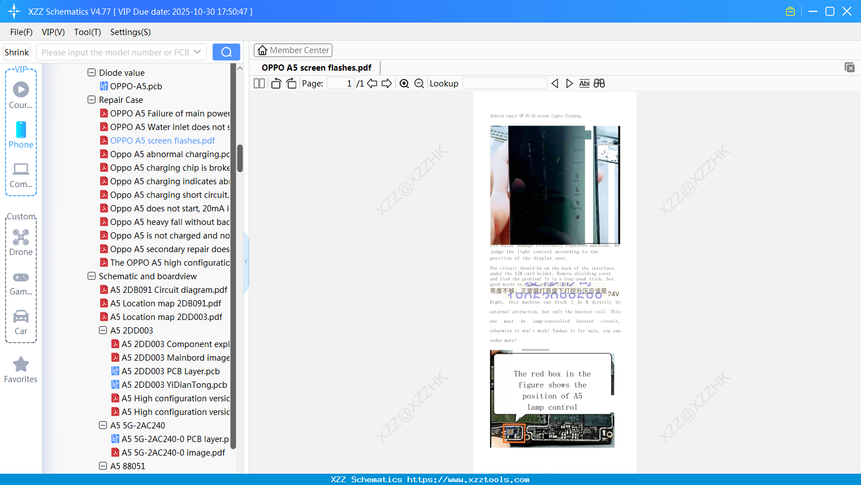Open A5 5G-2AC240-0 image.pdf
The image size is (861, 485).
coord(174,452)
